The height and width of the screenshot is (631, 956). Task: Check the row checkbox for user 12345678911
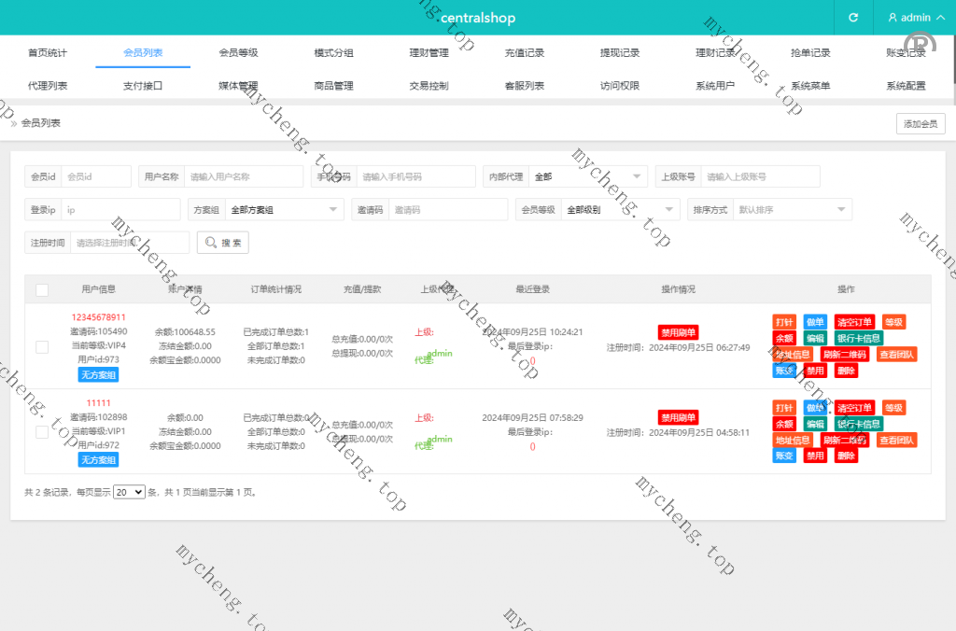click(42, 346)
